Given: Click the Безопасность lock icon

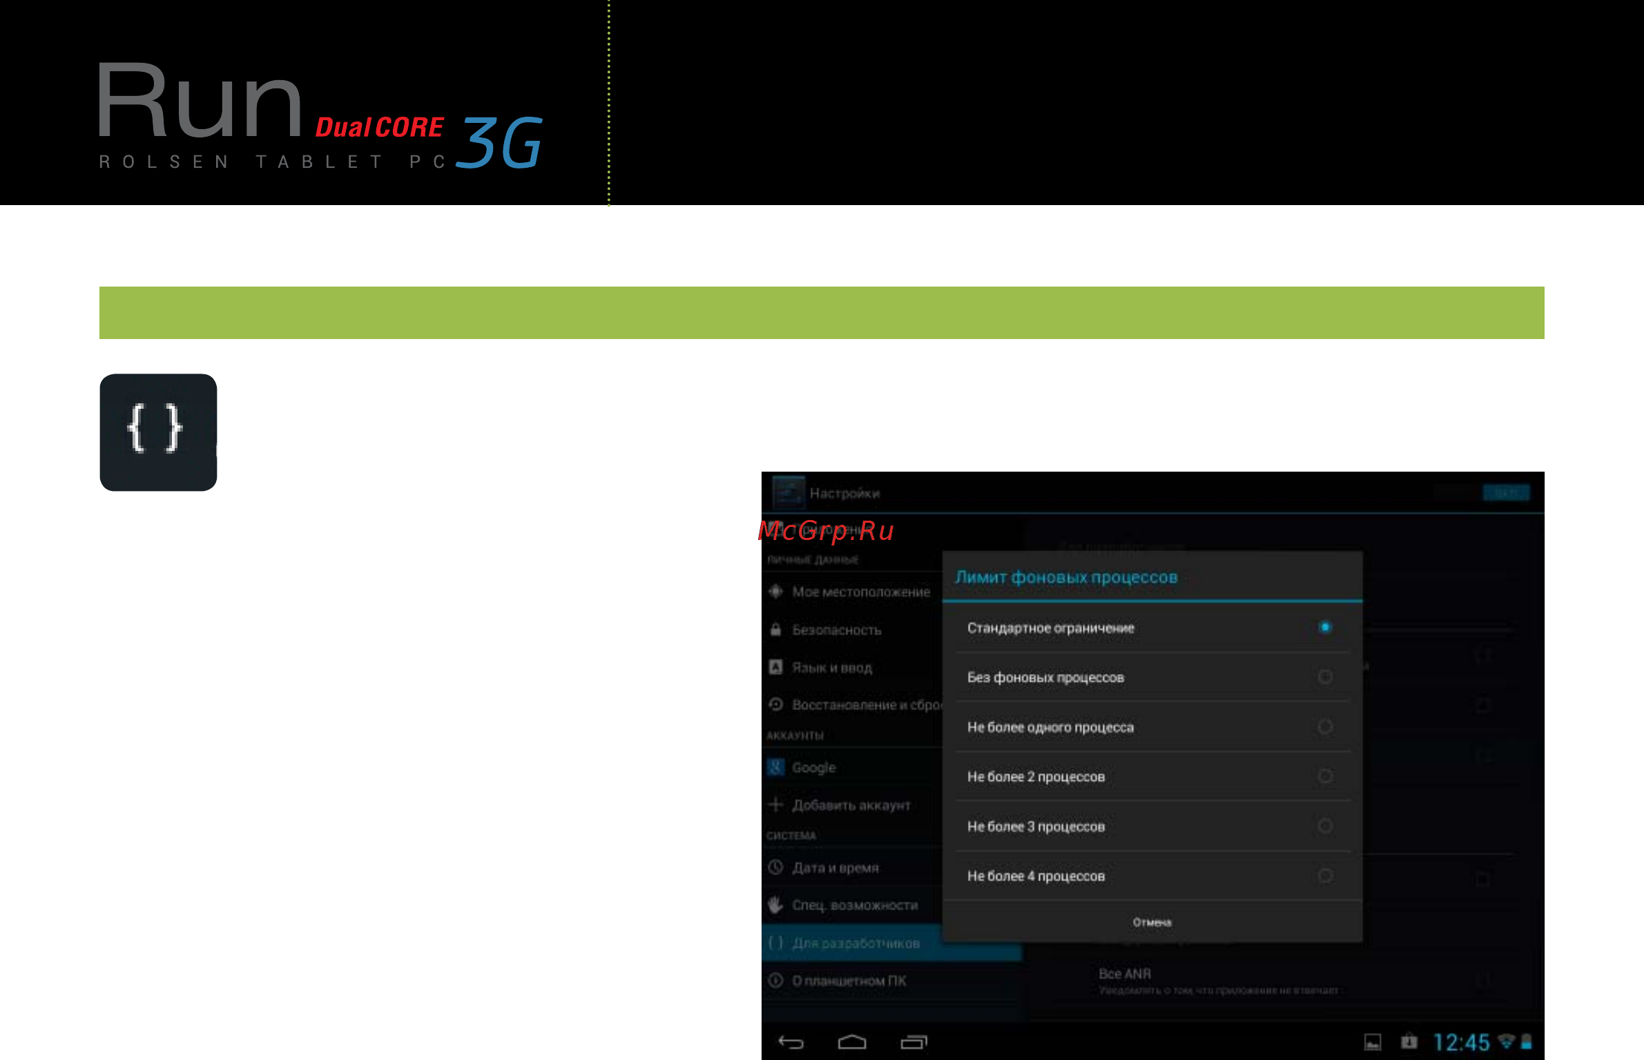Looking at the screenshot, I should (776, 629).
